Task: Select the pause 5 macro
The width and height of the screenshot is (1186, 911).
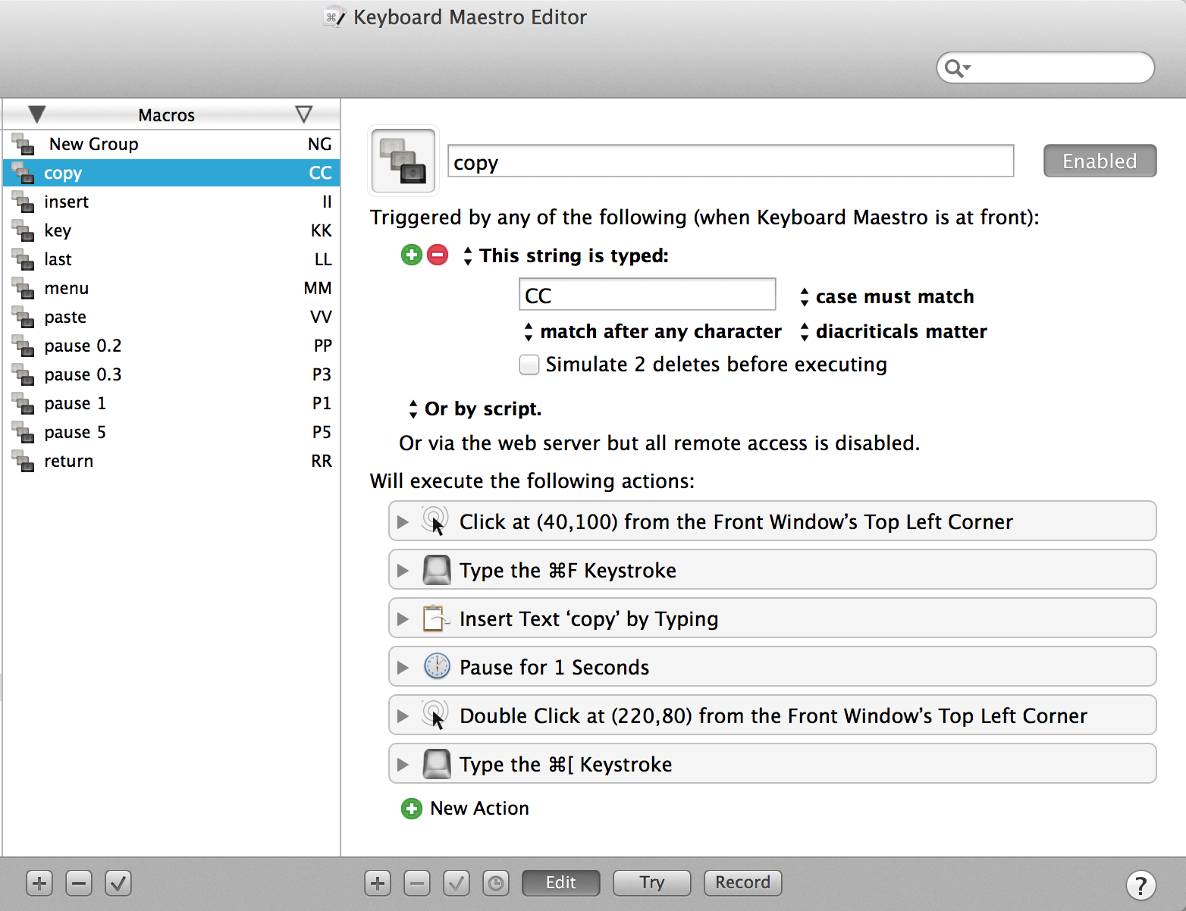Action: (171, 432)
